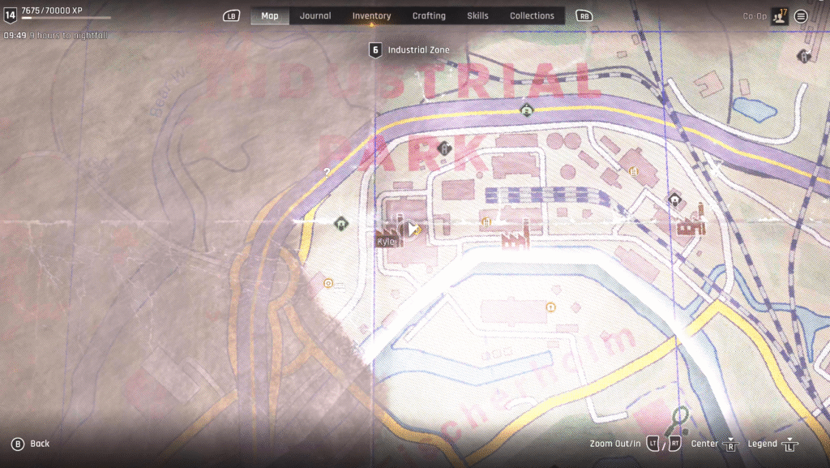Select the green safe house marker on the highway

click(527, 110)
